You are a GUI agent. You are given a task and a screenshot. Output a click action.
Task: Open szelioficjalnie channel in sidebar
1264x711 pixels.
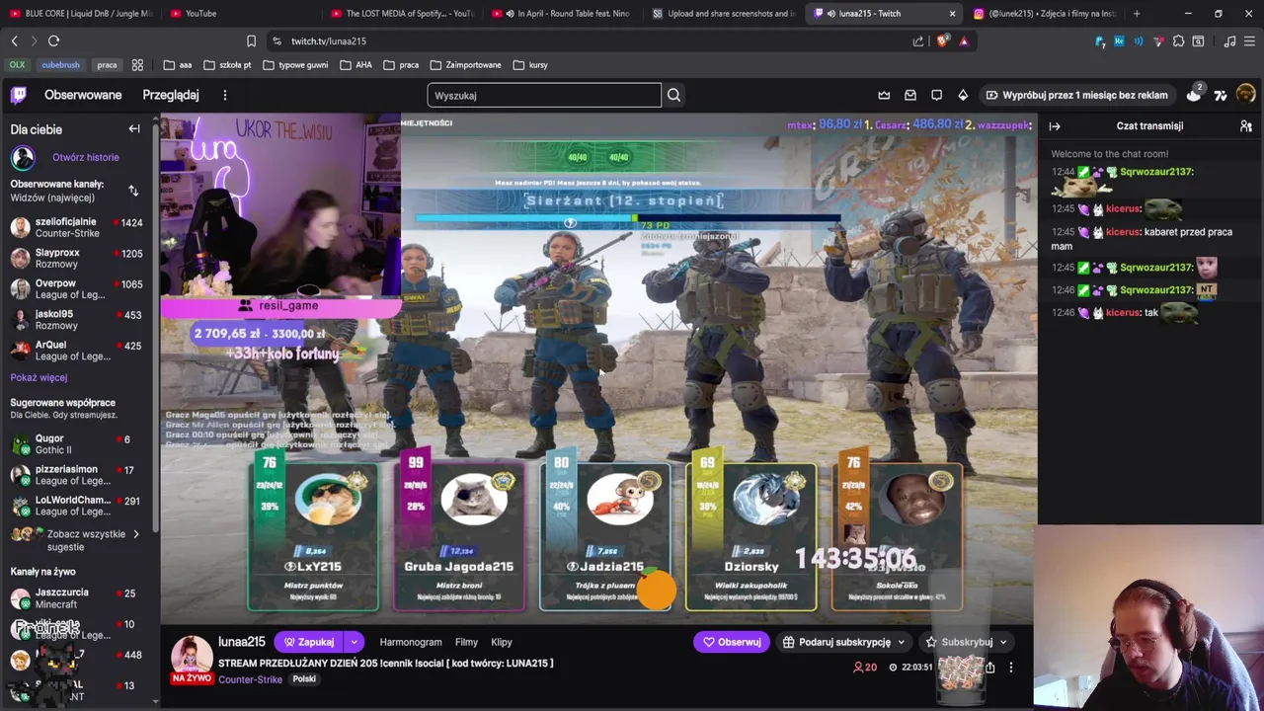click(x=77, y=228)
